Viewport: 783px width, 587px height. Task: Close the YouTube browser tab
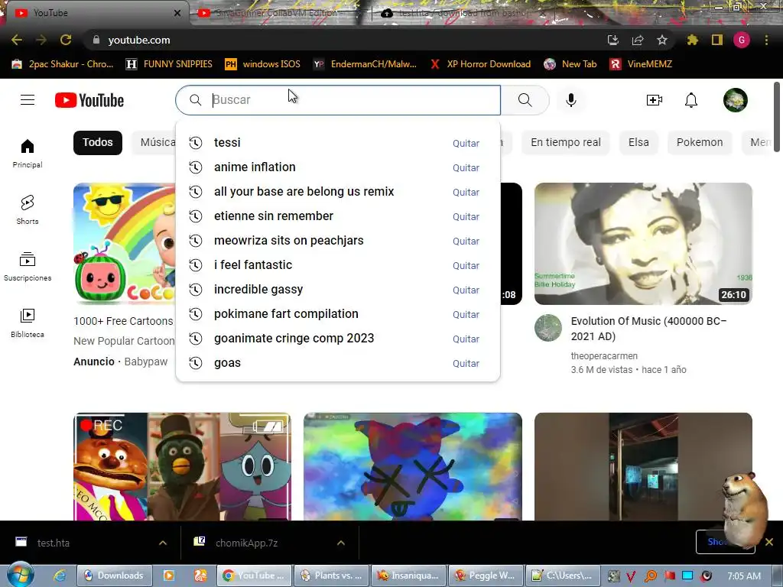tap(177, 13)
